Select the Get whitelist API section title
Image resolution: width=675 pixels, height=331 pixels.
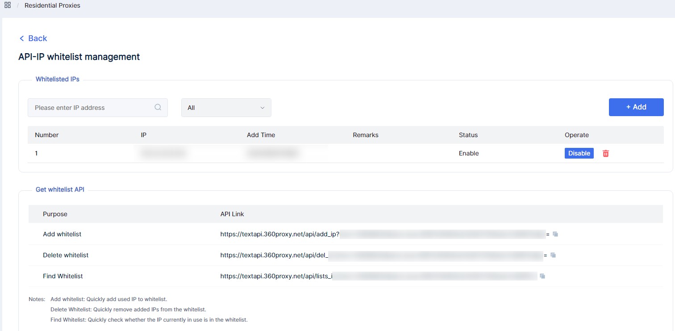[x=60, y=189]
